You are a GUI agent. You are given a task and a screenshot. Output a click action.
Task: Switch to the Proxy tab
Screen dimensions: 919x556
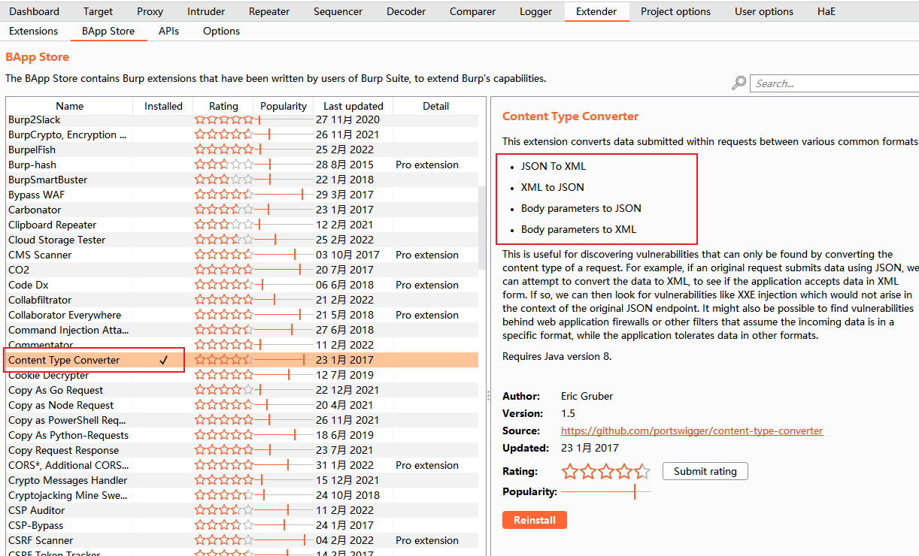(150, 11)
